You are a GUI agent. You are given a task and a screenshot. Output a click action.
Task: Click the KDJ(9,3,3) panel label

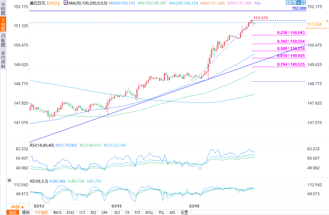(39, 181)
